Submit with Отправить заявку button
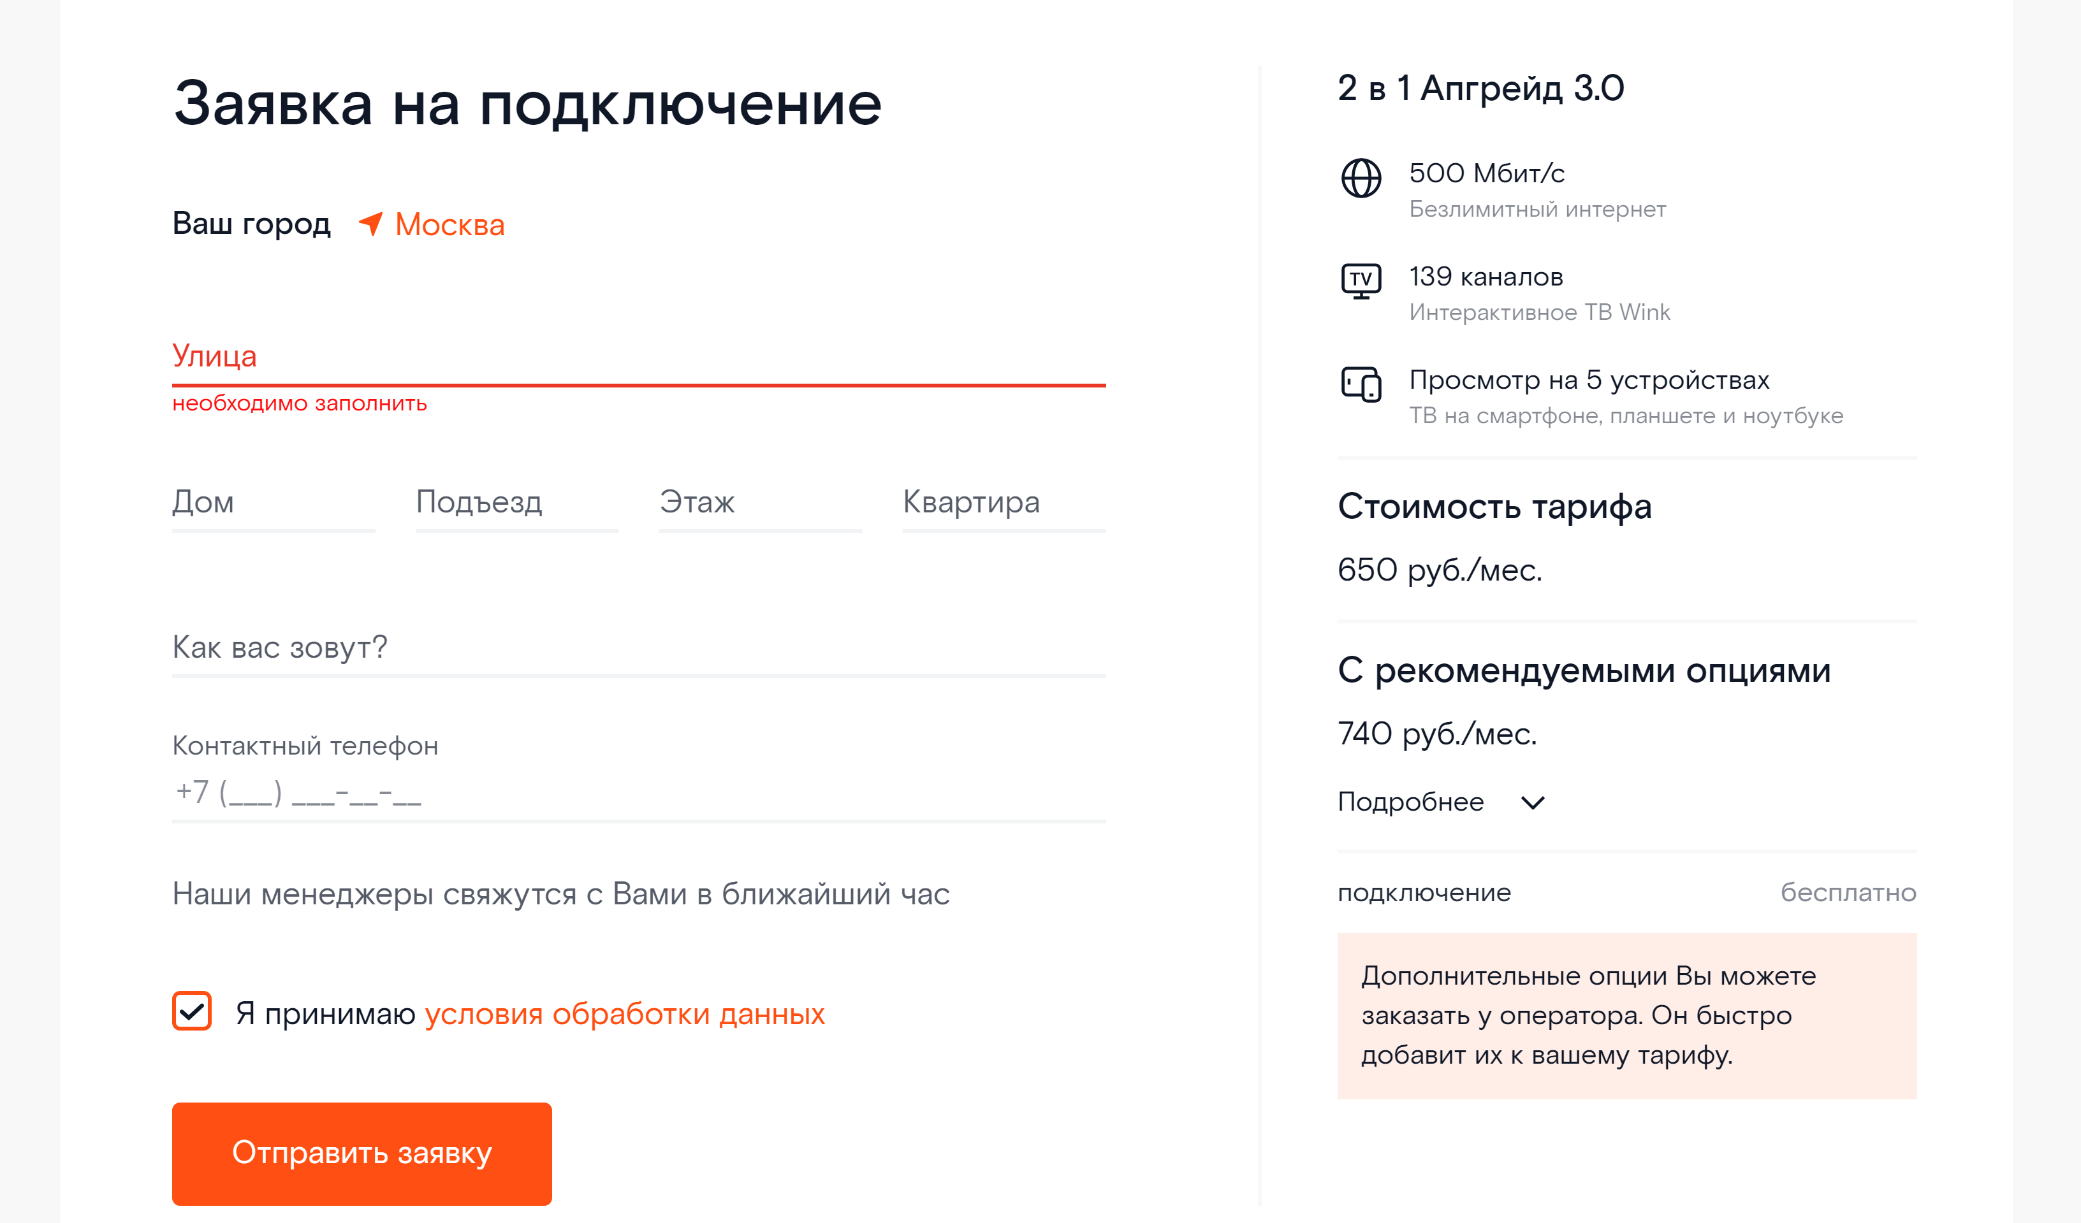This screenshot has height=1223, width=2081. (x=361, y=1154)
